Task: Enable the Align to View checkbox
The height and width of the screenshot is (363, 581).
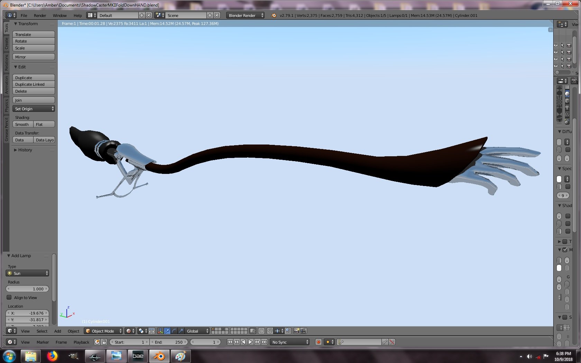Action: coord(9,297)
